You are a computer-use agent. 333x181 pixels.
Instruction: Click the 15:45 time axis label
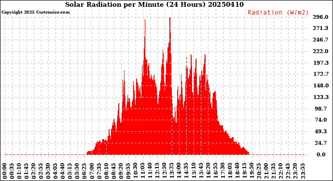click(x=201, y=171)
